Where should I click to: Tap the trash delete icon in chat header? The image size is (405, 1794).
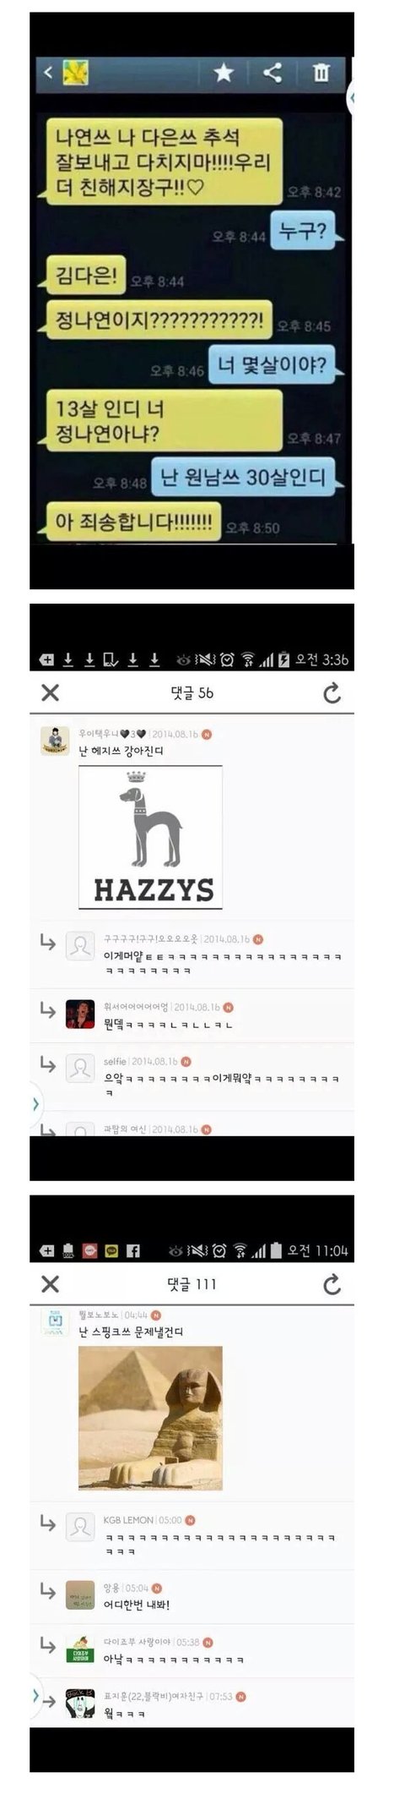[x=321, y=73]
